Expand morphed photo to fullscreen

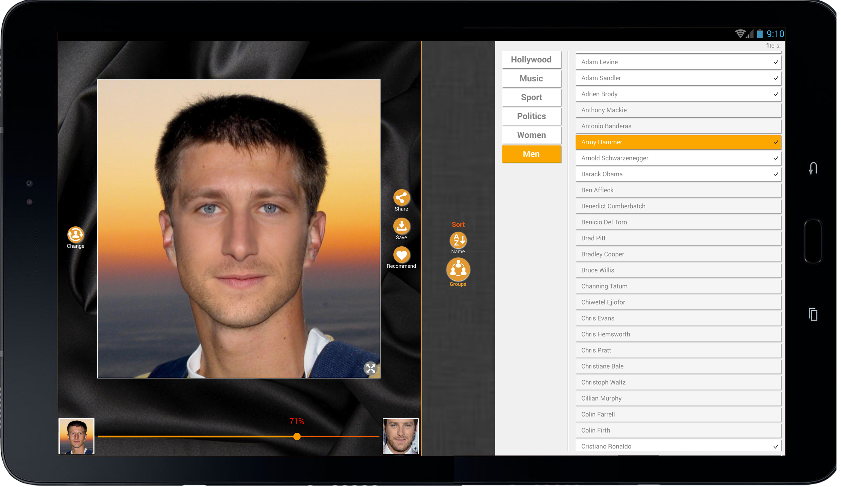pyautogui.click(x=370, y=368)
